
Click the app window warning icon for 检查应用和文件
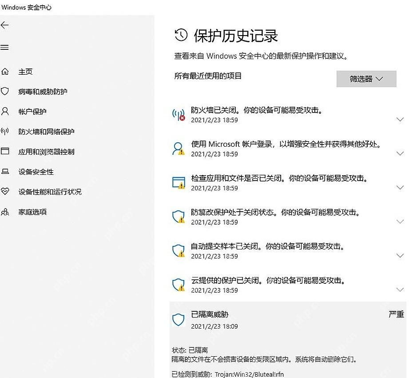pyautogui.click(x=179, y=183)
